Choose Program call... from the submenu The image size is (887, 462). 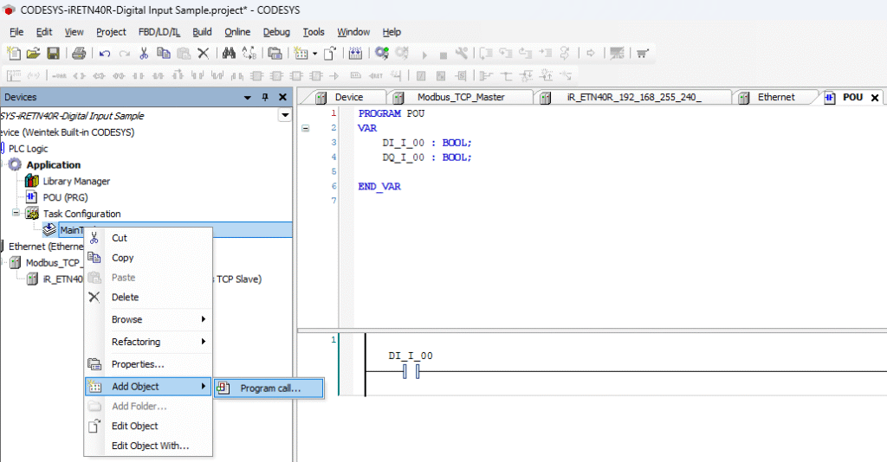[x=269, y=388]
